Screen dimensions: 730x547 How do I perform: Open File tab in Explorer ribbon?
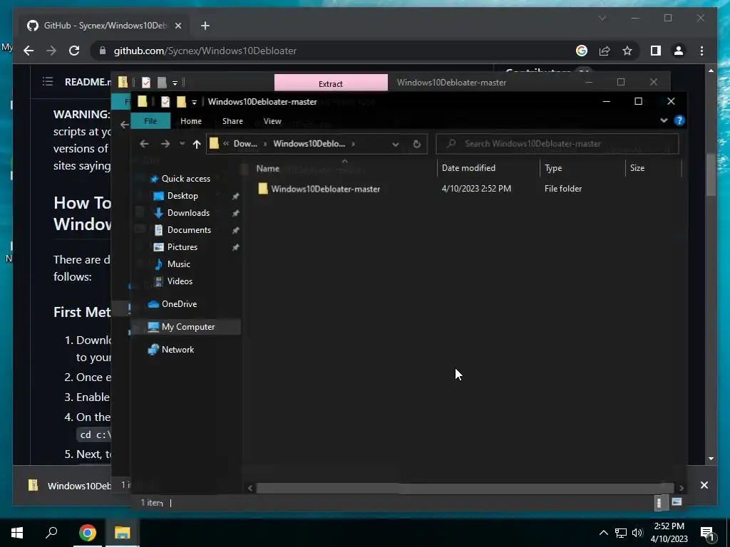pos(150,121)
